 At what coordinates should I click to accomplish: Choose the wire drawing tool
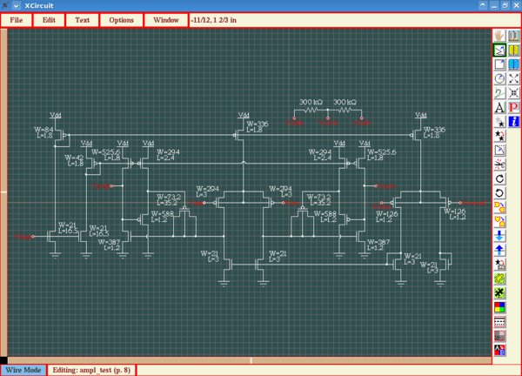point(500,50)
